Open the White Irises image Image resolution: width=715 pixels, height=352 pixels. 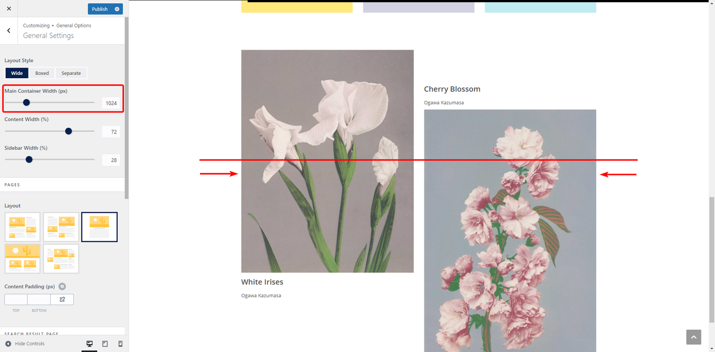click(x=327, y=161)
